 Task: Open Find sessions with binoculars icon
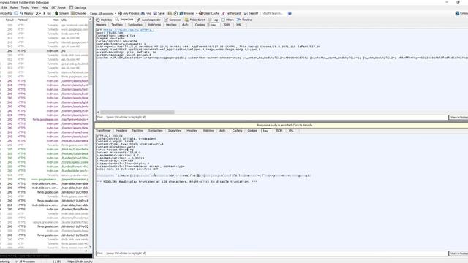(143, 13)
